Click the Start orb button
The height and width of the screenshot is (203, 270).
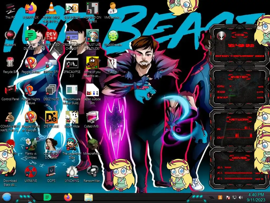(7, 197)
